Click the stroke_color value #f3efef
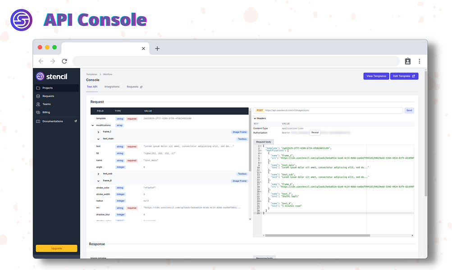This screenshot has width=452, height=270. coord(150,188)
